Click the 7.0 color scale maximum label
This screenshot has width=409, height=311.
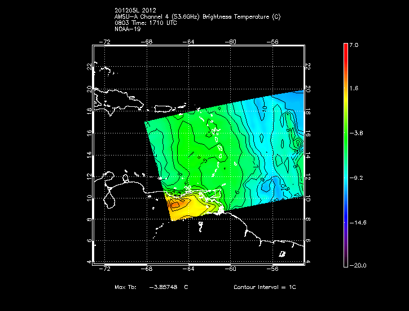tap(353, 44)
